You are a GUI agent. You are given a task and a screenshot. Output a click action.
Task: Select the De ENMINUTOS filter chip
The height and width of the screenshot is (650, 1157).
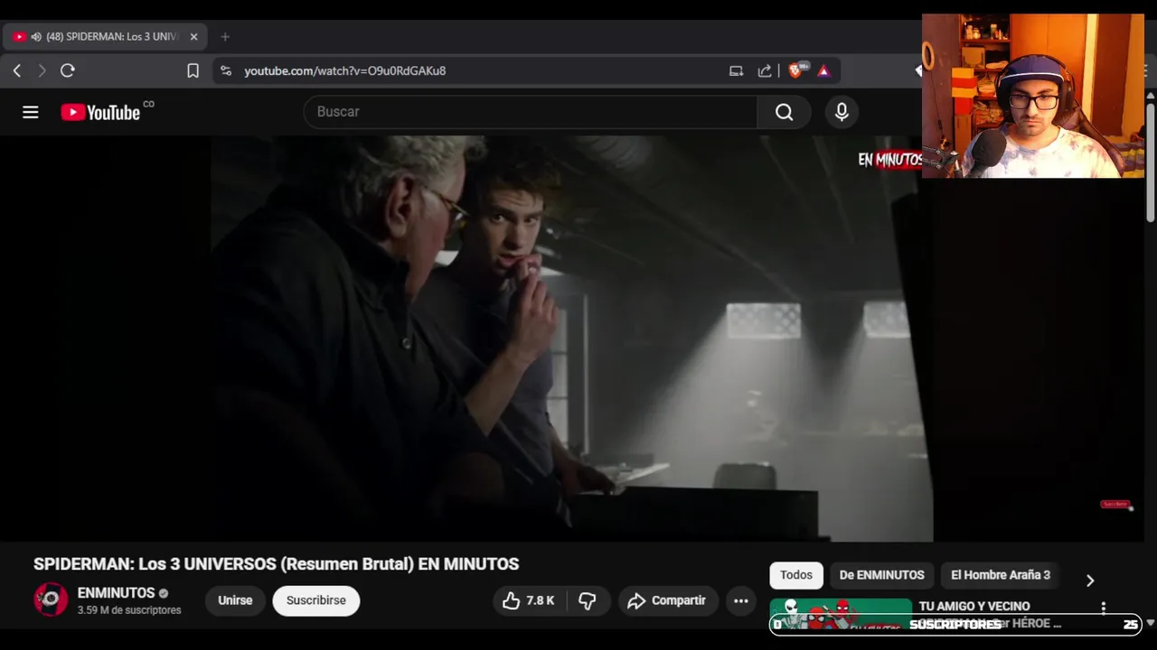tap(881, 575)
